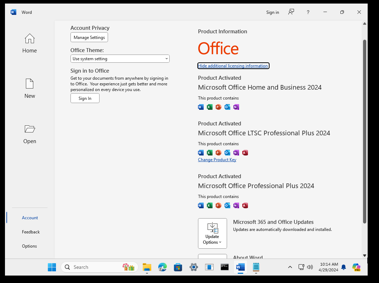Click Change Product Key link
379x283 pixels.
point(217,160)
